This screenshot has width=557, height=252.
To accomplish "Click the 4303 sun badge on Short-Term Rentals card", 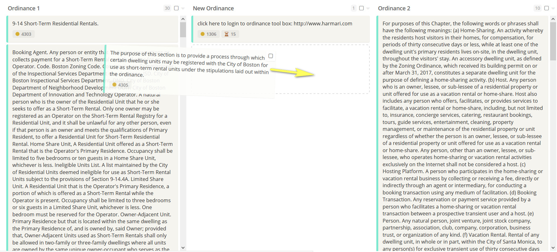I will pos(23,34).
